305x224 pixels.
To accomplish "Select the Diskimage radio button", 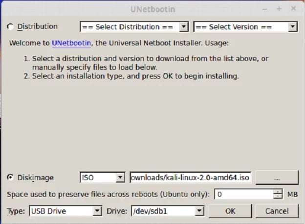I will (10, 177).
